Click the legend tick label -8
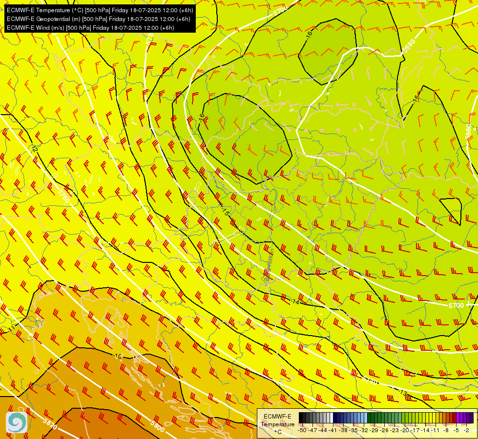 pyautogui.click(x=446, y=430)
